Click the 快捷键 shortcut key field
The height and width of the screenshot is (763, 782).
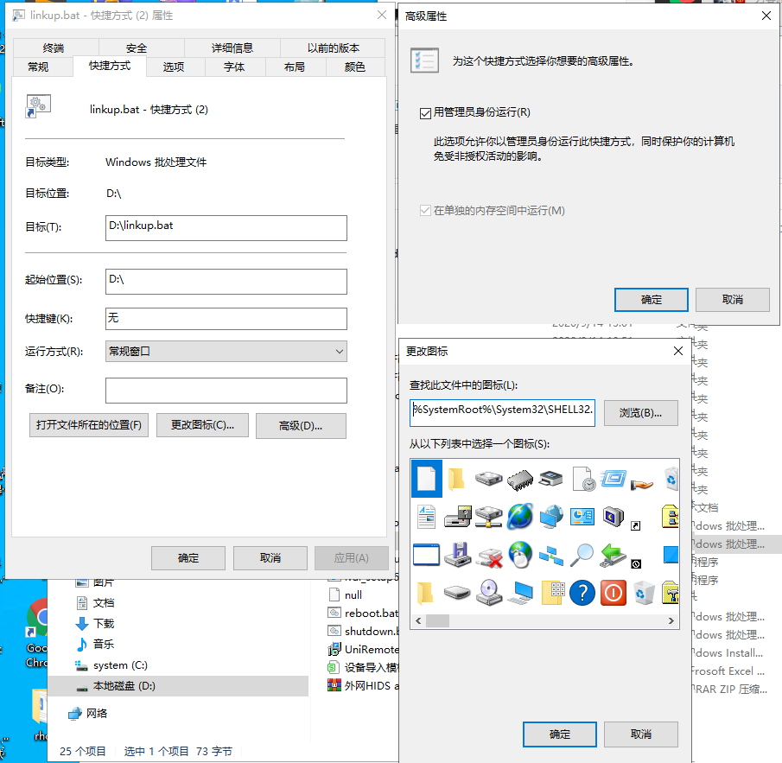(226, 319)
